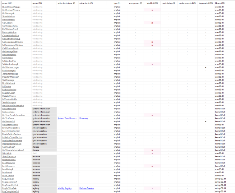
Task: Click the blacklist x mark for GetCapture
Action: coord(152,23)
